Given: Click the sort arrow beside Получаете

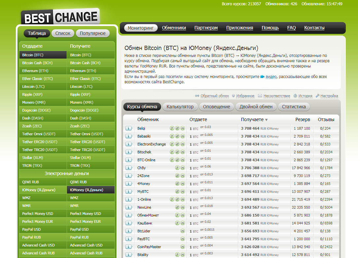Looking at the screenshot, I should point(266,120).
